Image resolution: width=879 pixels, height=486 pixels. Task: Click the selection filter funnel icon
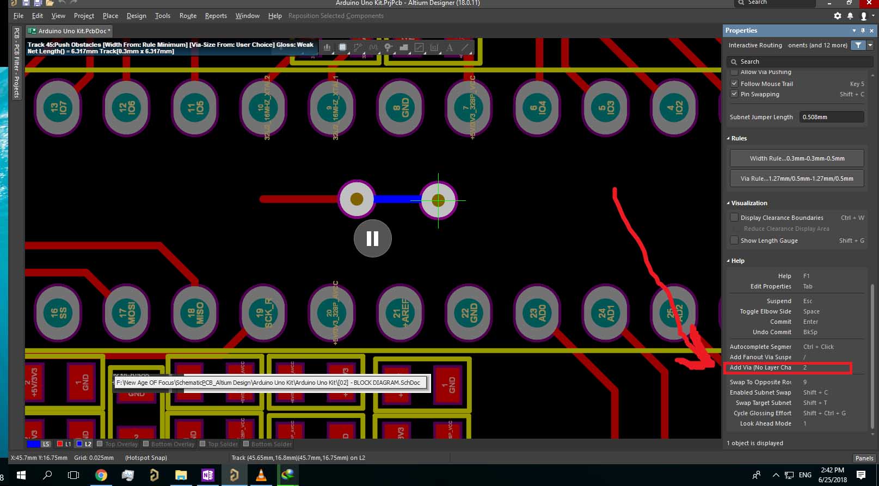click(x=858, y=45)
